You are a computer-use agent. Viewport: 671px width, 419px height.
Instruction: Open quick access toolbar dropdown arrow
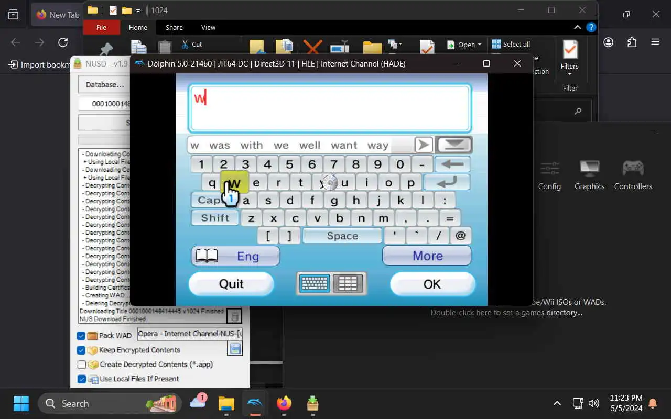[138, 10]
